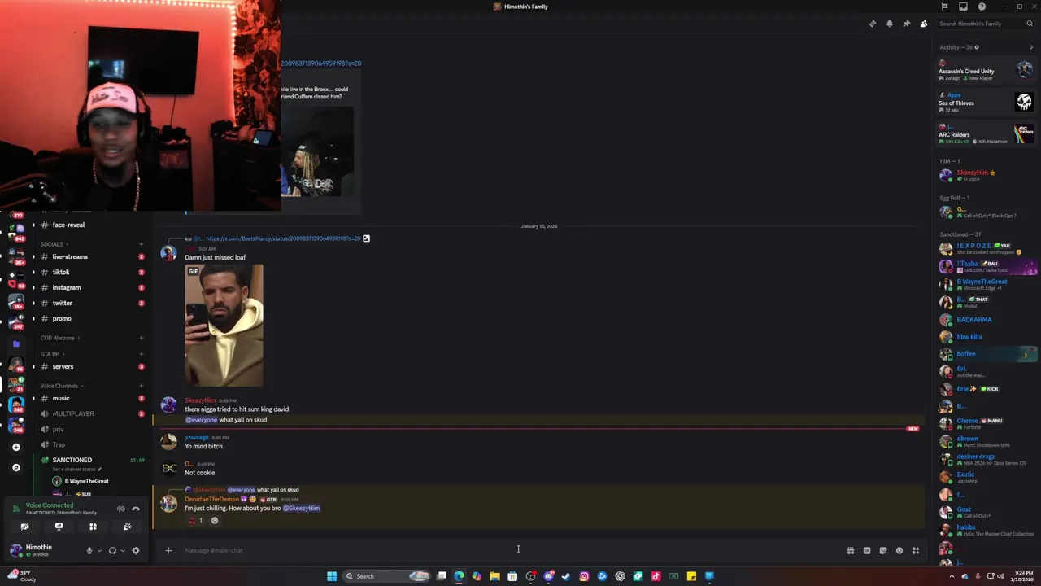Expand the GTA RP category

click(x=52, y=354)
